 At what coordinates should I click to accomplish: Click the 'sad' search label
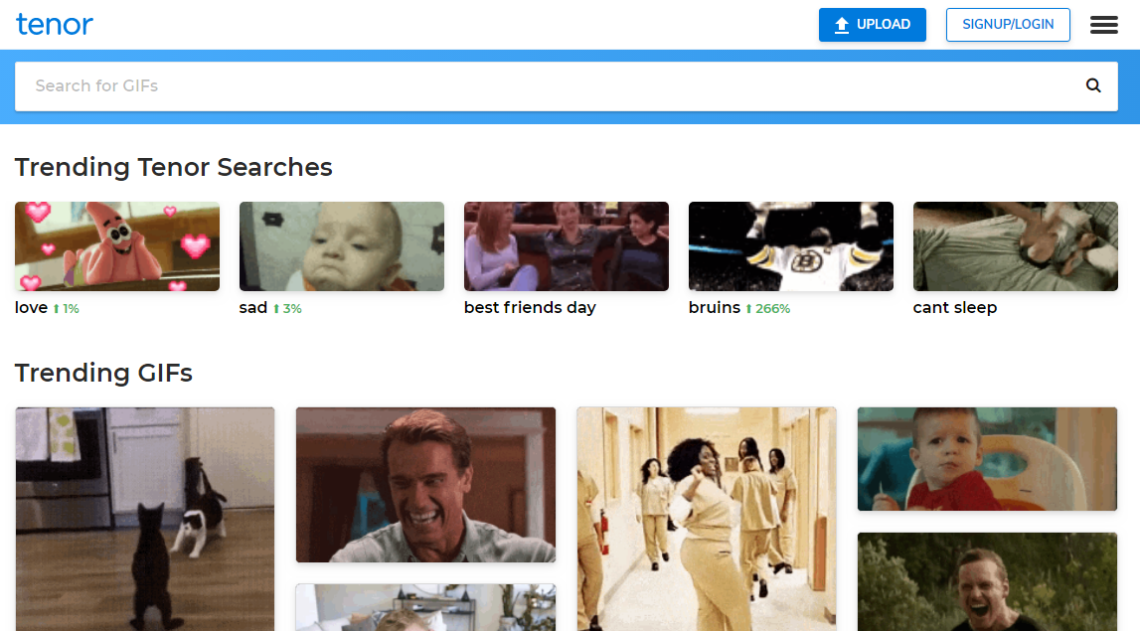[253, 307]
